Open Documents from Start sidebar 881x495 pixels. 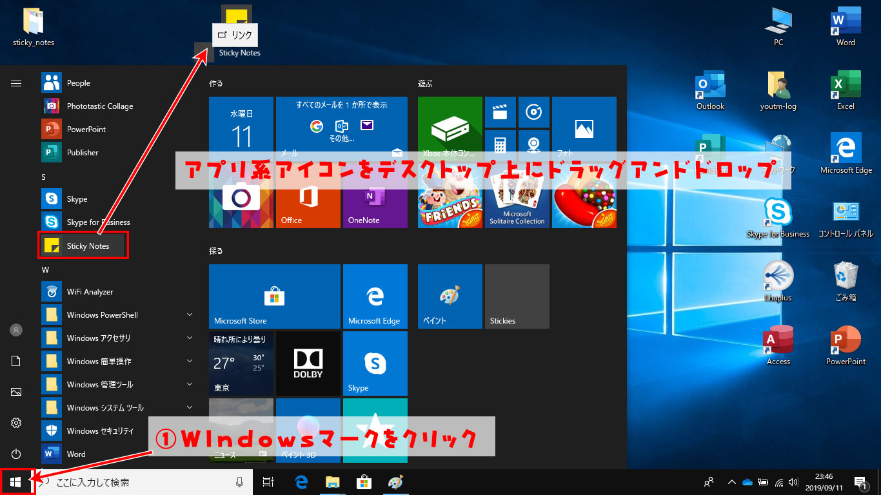click(x=16, y=361)
